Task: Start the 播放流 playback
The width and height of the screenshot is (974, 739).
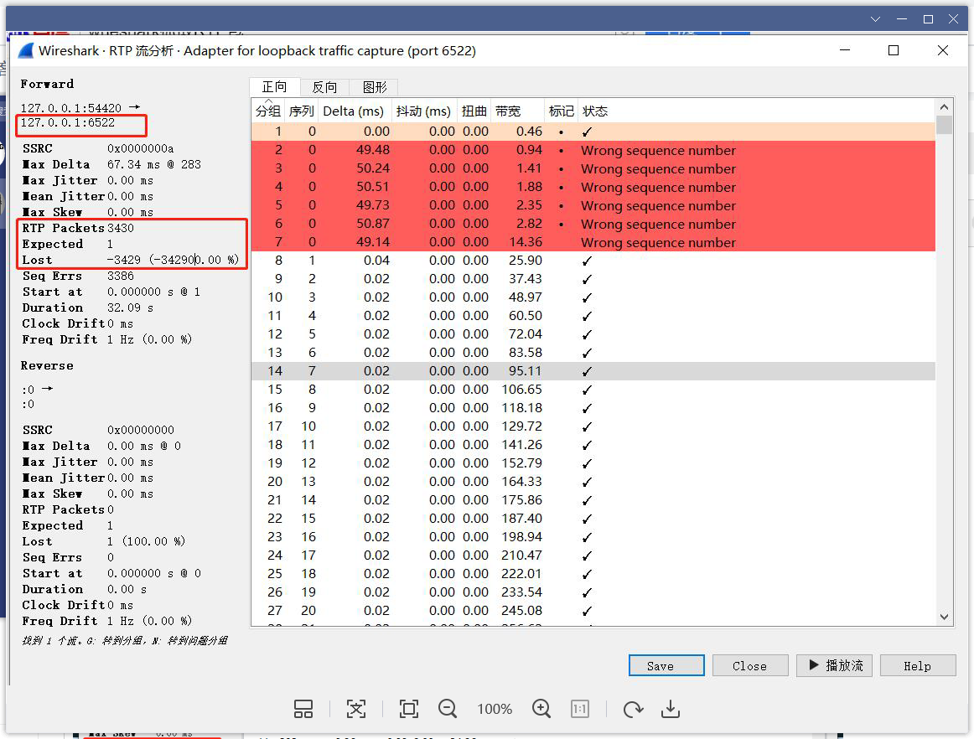Action: pos(834,665)
